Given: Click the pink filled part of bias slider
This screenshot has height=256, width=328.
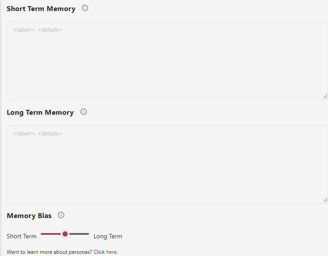Looking at the screenshot, I should [x=51, y=234].
